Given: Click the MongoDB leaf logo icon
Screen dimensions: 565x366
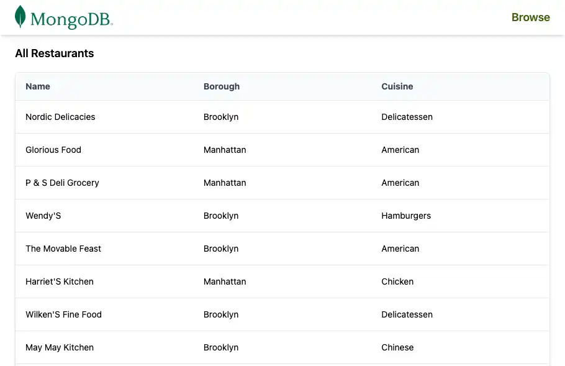Looking at the screenshot, I should [20, 17].
